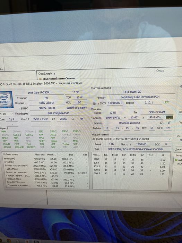Image resolution: width=182 pixels, height=243 pixels.
Task: Click the Виробнича одиниця field
Action: click(77, 108)
